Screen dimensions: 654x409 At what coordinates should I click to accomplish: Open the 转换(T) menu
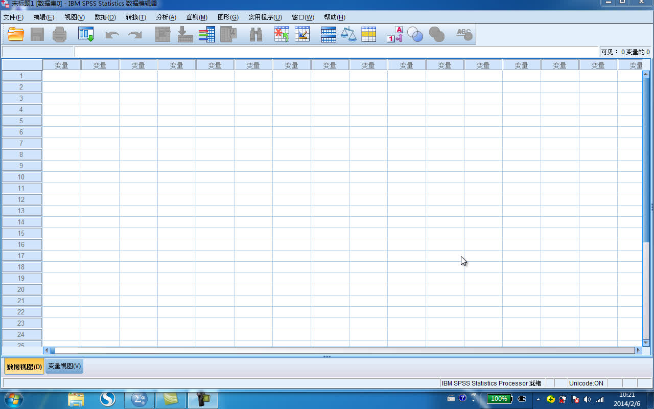click(x=136, y=17)
